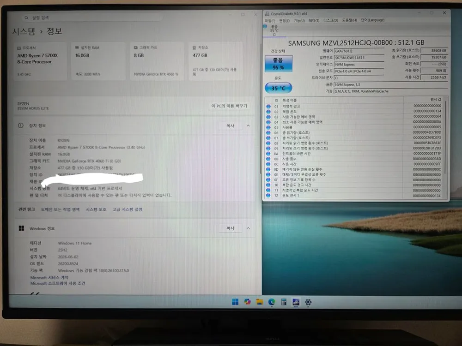Click the Settings window vertical scrollbar
This screenshot has width=462, height=346.
point(261,109)
